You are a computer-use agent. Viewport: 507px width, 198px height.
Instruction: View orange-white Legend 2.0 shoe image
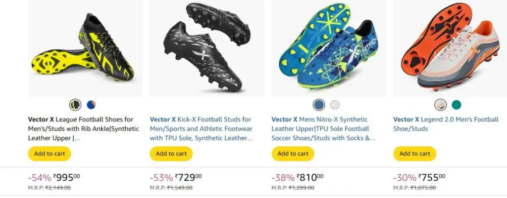coord(450,48)
